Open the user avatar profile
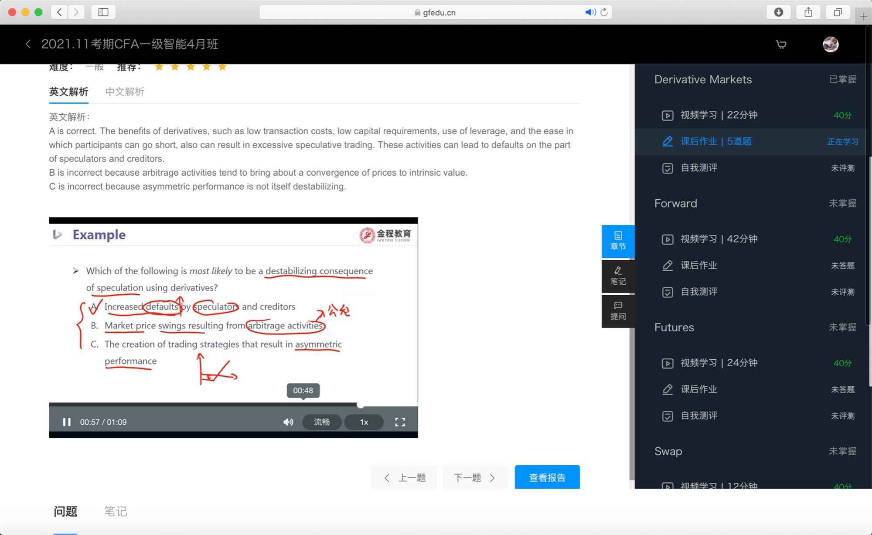Viewport: 872px width, 535px height. (830, 44)
